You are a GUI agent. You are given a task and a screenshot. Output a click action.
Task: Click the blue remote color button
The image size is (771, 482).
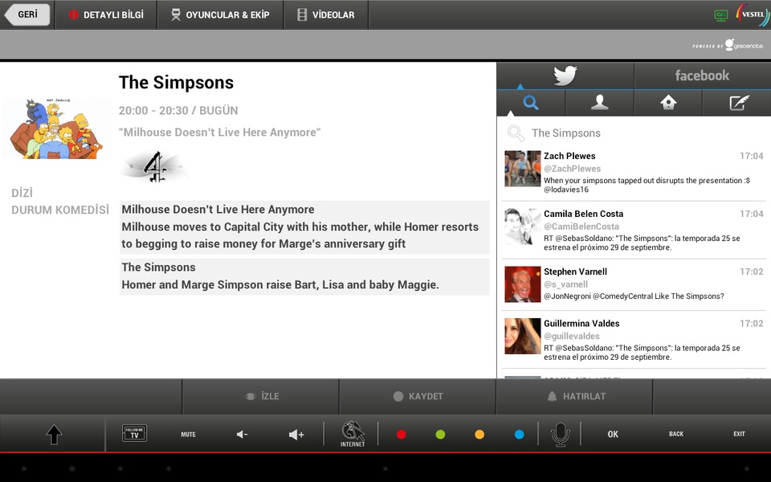[x=520, y=435]
